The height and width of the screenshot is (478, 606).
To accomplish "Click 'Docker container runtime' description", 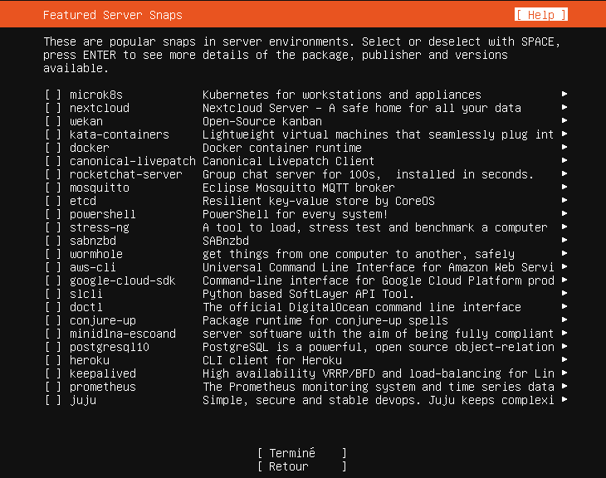I will pos(282,148).
